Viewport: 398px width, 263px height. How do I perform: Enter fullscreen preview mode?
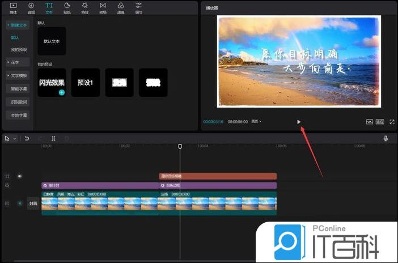[391, 121]
